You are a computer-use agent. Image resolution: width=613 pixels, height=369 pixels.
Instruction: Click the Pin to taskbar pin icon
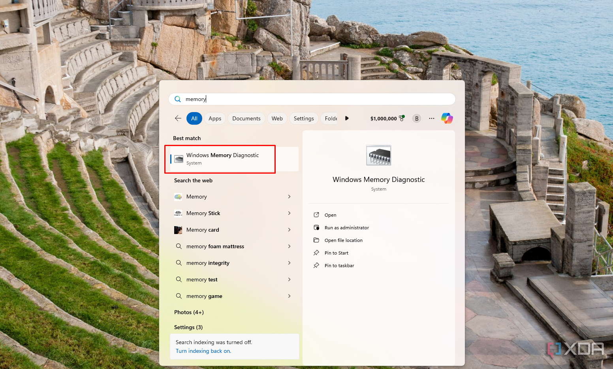(316, 265)
